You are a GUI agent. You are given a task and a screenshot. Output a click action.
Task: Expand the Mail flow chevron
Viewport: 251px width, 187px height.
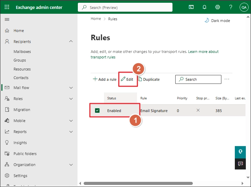pyautogui.click(x=71, y=88)
